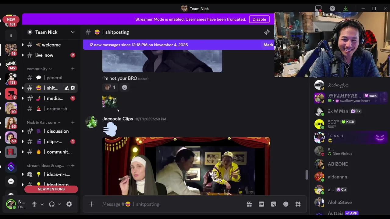Image resolution: width=390 pixels, height=219 pixels.
Task: Open member AB1ZONE profile
Action: pyautogui.click(x=349, y=164)
